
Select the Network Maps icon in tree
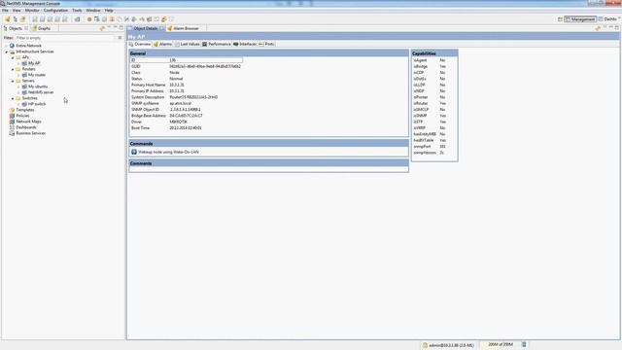coord(12,122)
